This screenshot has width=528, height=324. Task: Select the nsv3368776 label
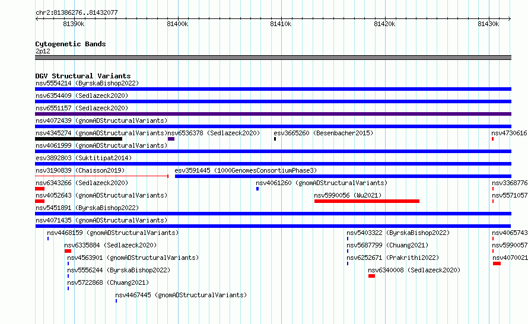point(510,183)
